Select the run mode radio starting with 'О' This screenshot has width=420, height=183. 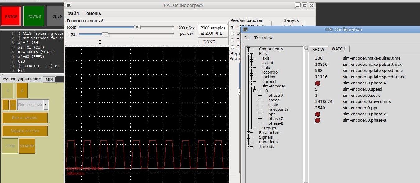click(x=232, y=33)
